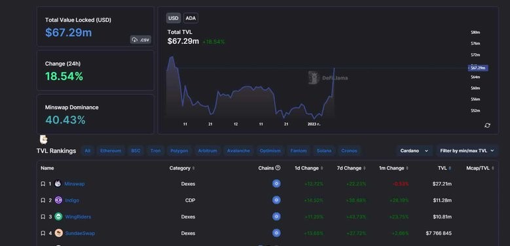Sort by Category column header

(182, 168)
